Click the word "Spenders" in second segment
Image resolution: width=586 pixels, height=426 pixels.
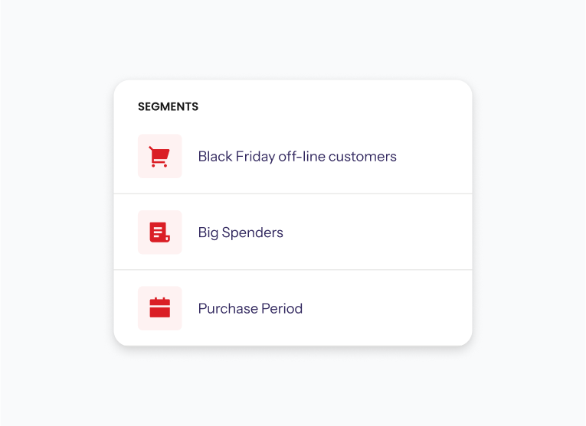253,233
